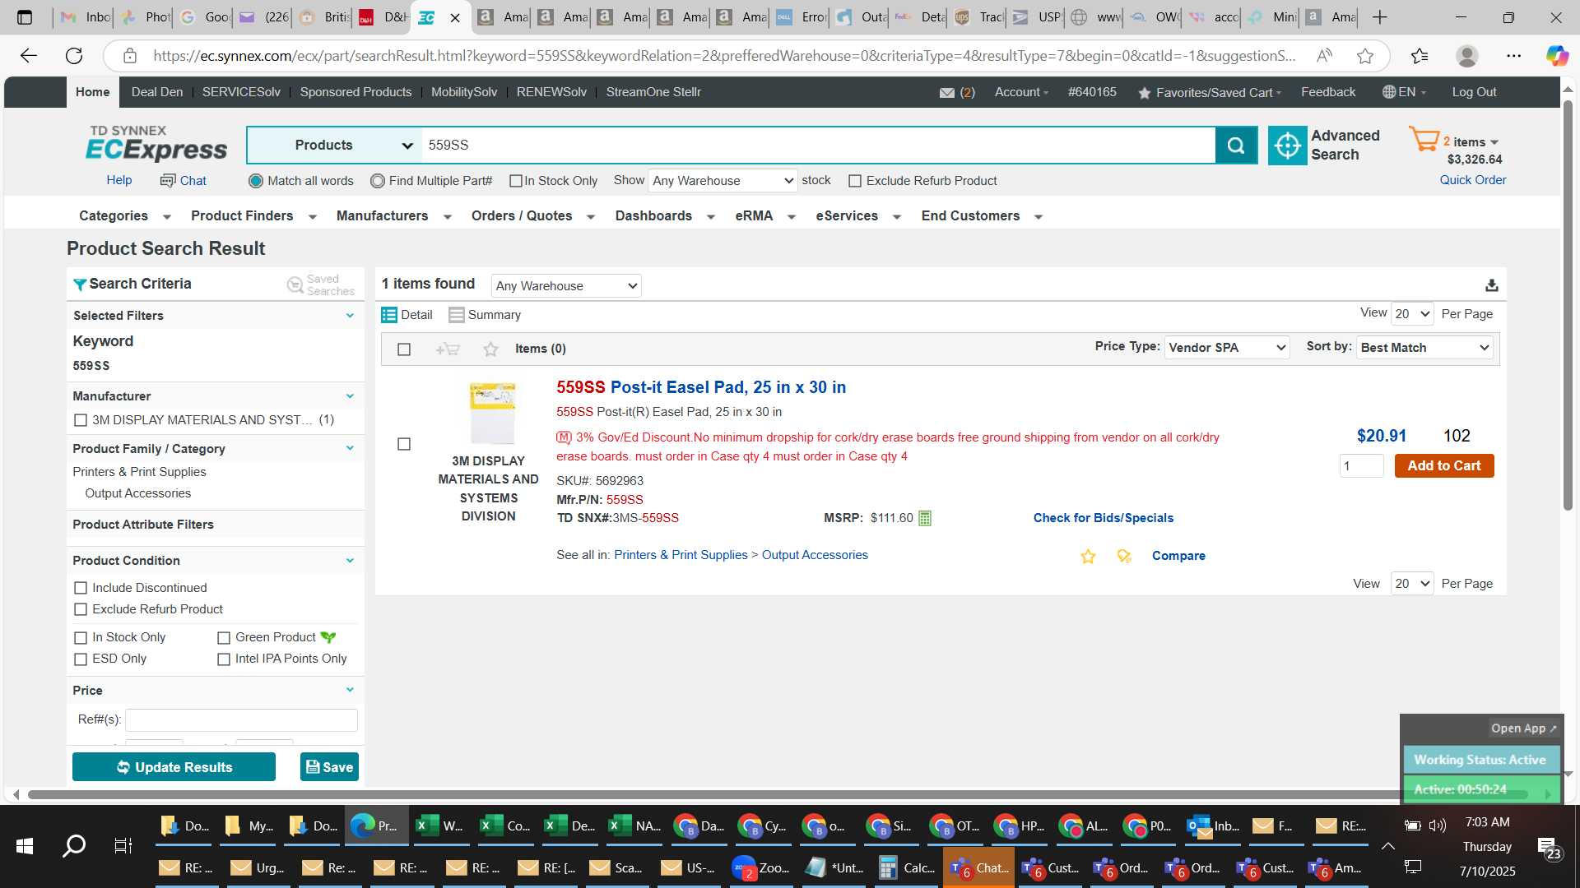This screenshot has height=888, width=1580.
Task: Save the search criteria
Action: pyautogui.click(x=329, y=767)
